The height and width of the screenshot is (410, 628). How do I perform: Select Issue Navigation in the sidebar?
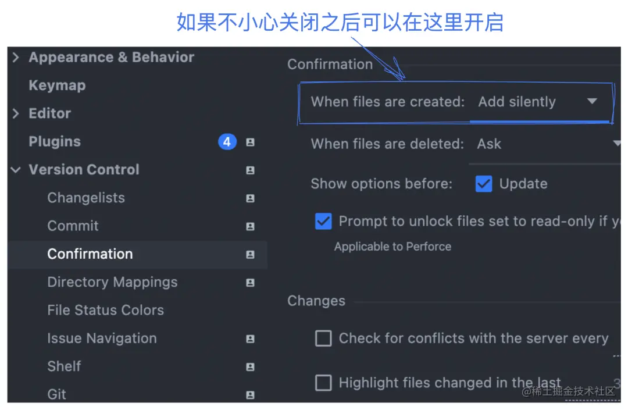pyautogui.click(x=102, y=338)
